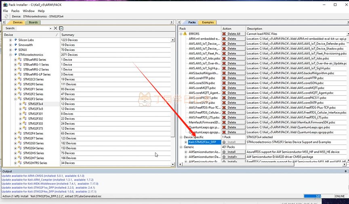
Task: Click the STM32F3x4 device icon
Action: coord(25,104)
